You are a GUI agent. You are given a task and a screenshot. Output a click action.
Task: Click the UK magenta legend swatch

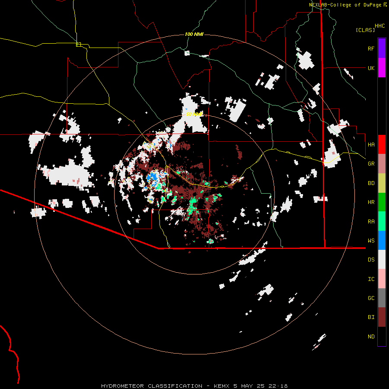click(x=382, y=68)
